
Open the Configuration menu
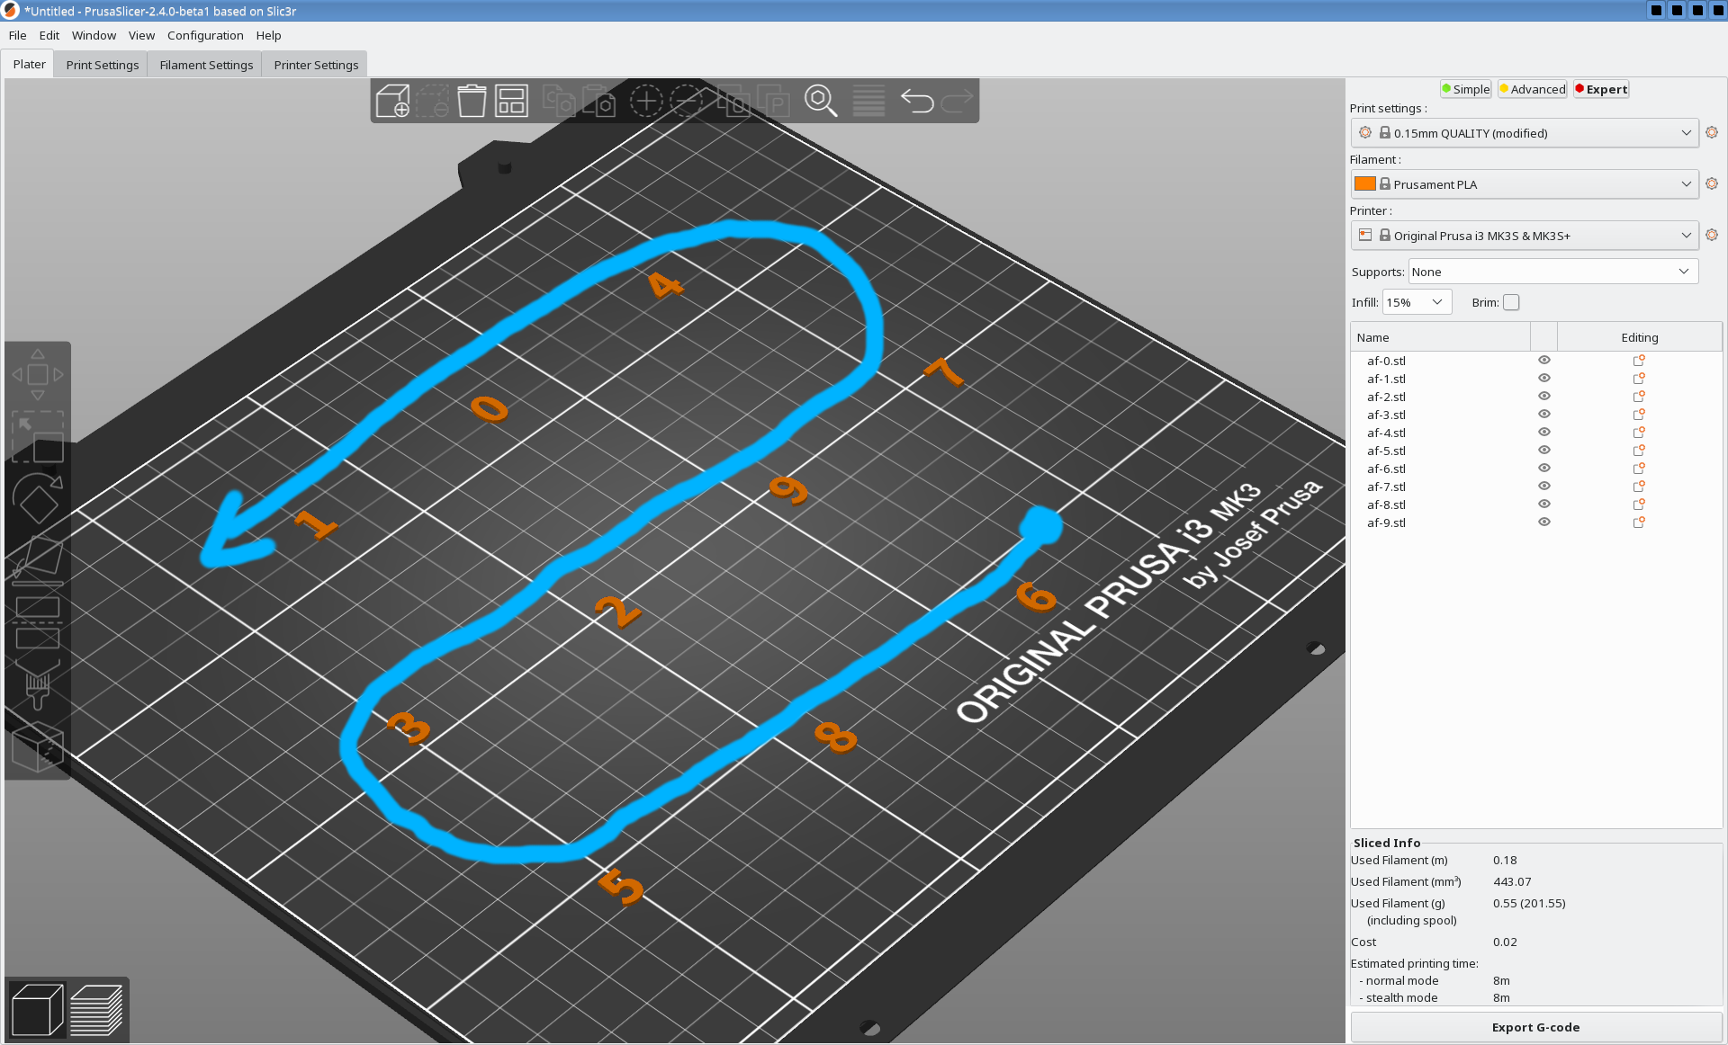click(x=205, y=36)
